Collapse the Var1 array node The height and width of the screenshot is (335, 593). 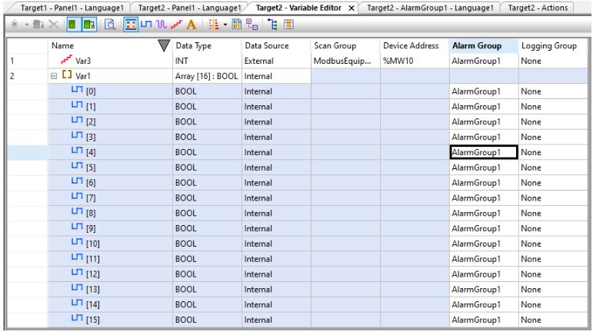pos(54,76)
